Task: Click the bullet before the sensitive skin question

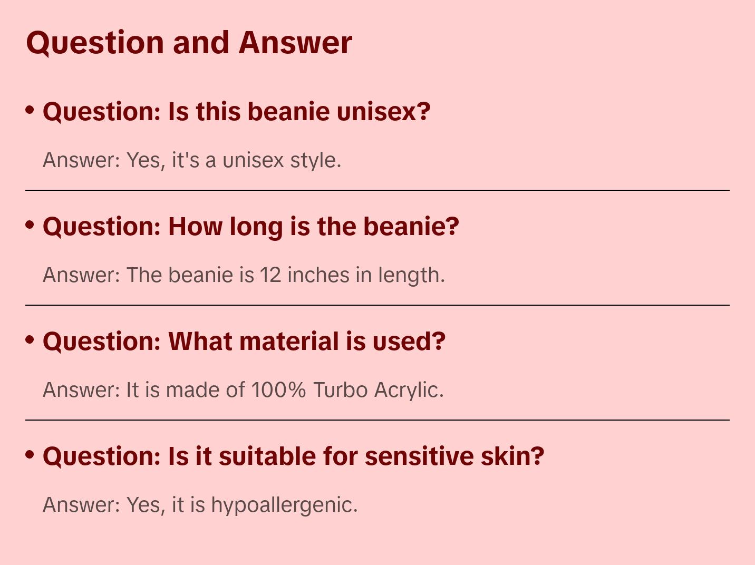Action: 30,454
